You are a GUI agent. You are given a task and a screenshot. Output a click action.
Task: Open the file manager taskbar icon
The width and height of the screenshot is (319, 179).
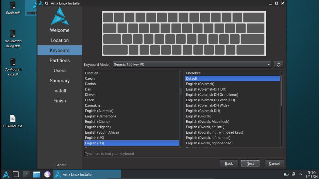coord(37,174)
